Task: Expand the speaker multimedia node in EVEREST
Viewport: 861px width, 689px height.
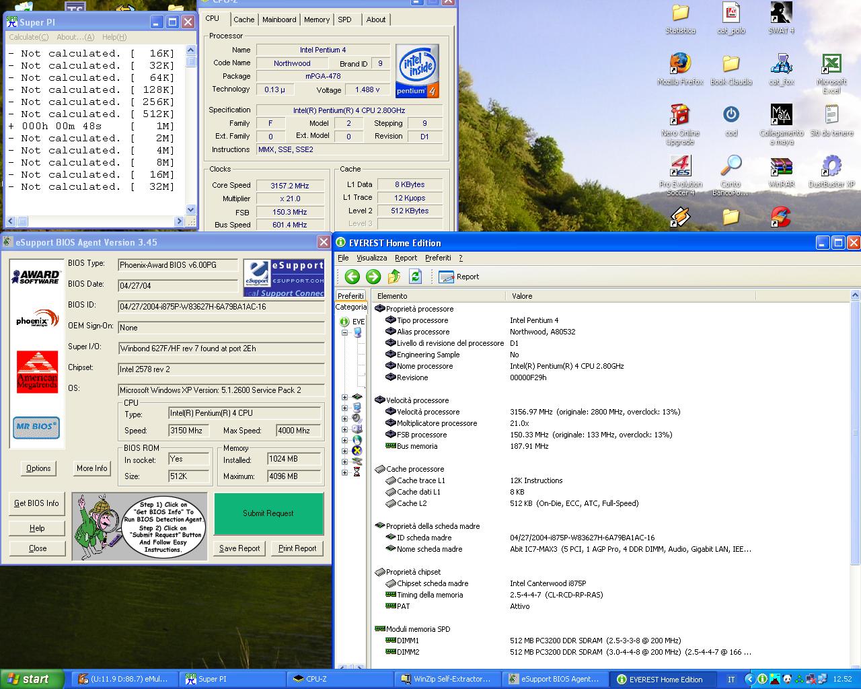Action: coord(344,419)
